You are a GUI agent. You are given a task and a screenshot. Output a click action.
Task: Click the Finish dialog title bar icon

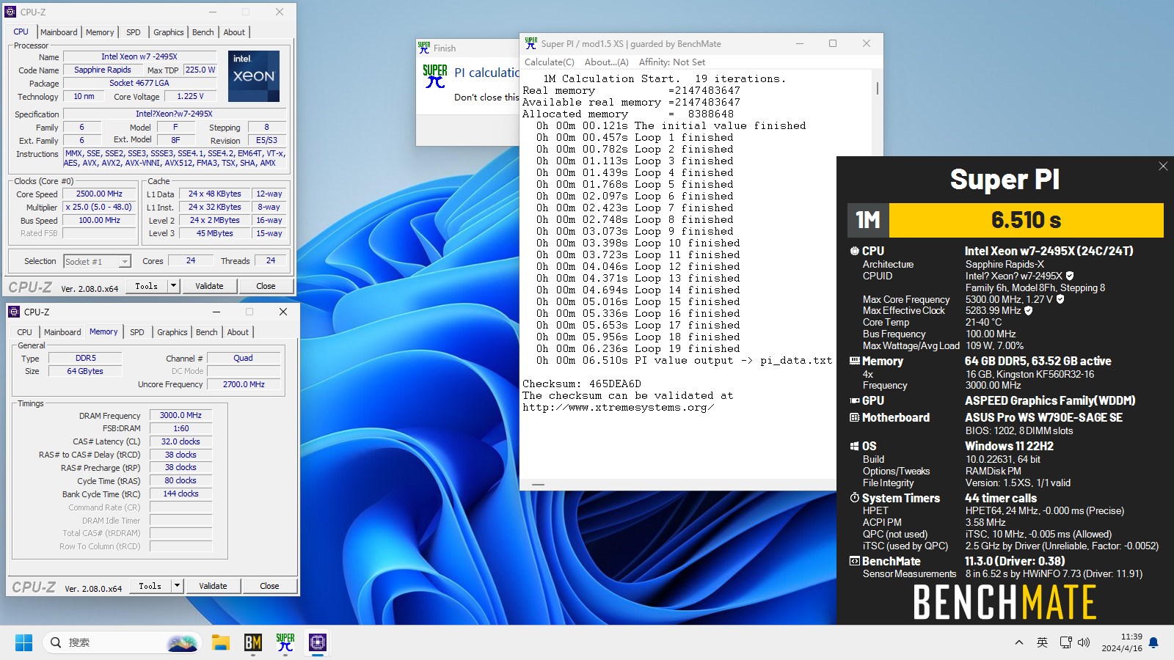pyautogui.click(x=424, y=48)
